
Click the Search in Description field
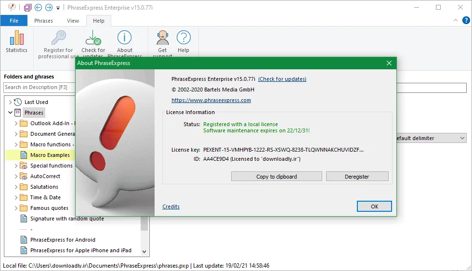(x=39, y=87)
